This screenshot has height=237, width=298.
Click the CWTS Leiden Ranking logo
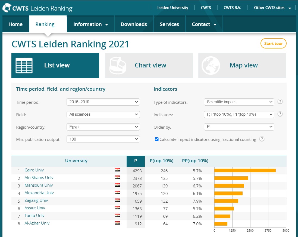(37, 8)
